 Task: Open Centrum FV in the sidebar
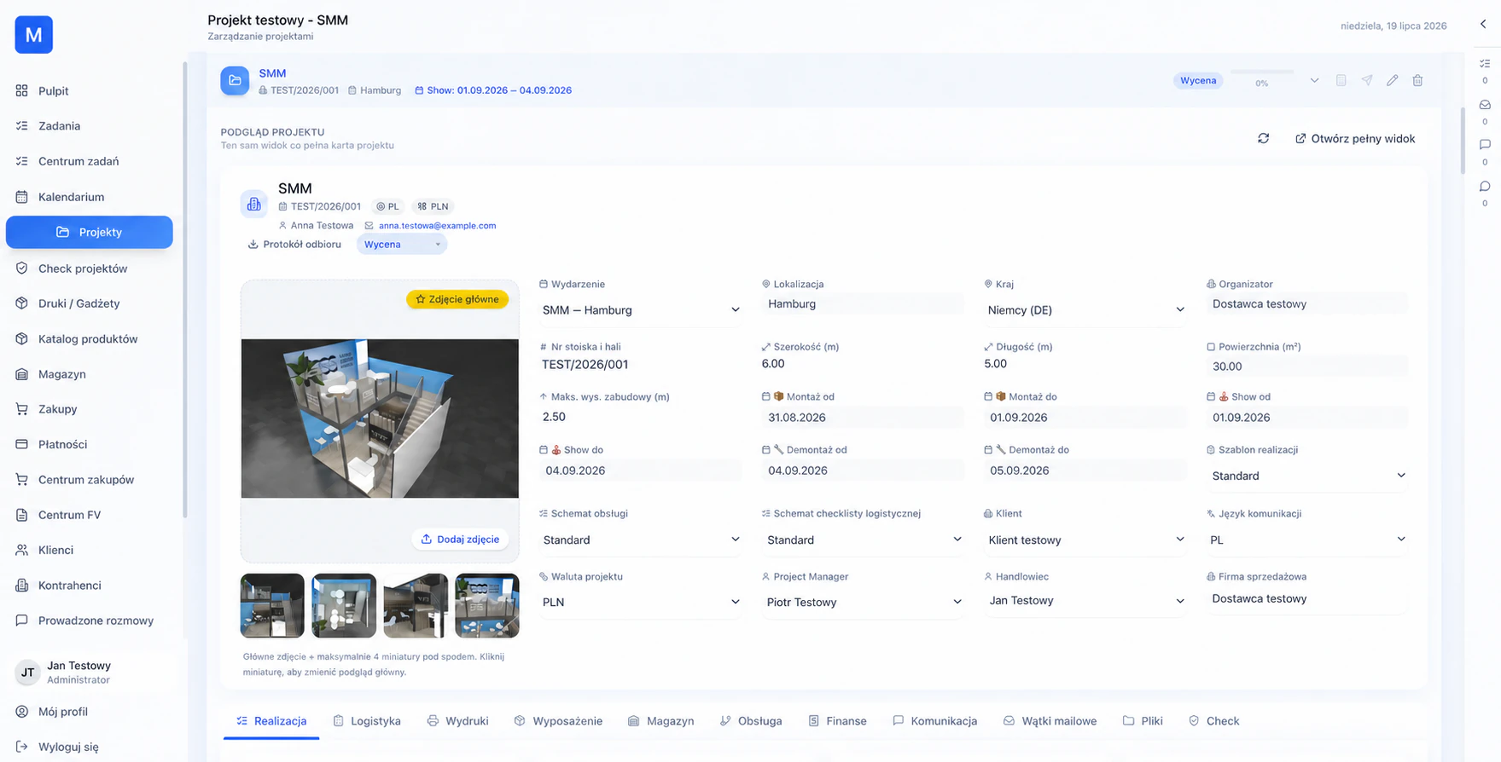(91, 515)
